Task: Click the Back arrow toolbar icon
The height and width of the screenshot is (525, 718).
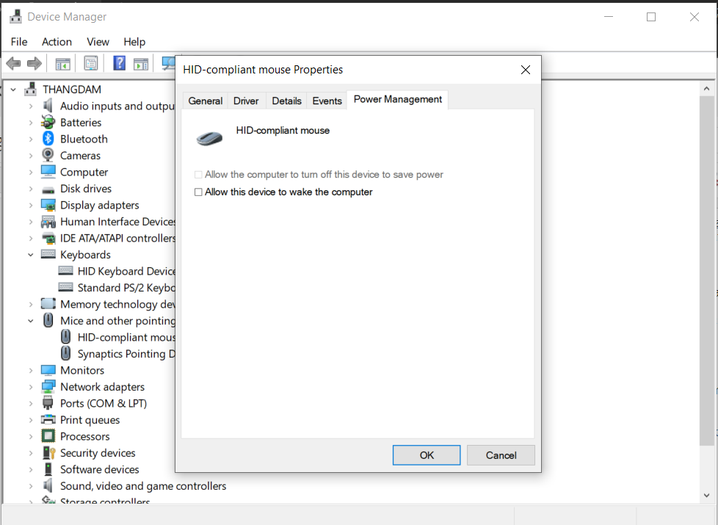Action: [x=13, y=63]
